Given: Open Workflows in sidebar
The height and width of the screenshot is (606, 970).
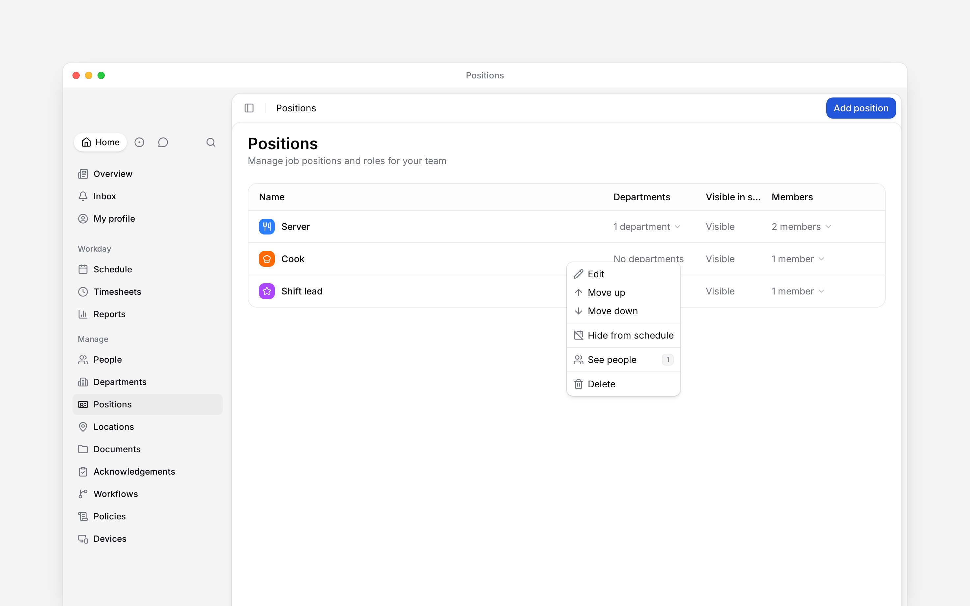Looking at the screenshot, I should coord(148,494).
